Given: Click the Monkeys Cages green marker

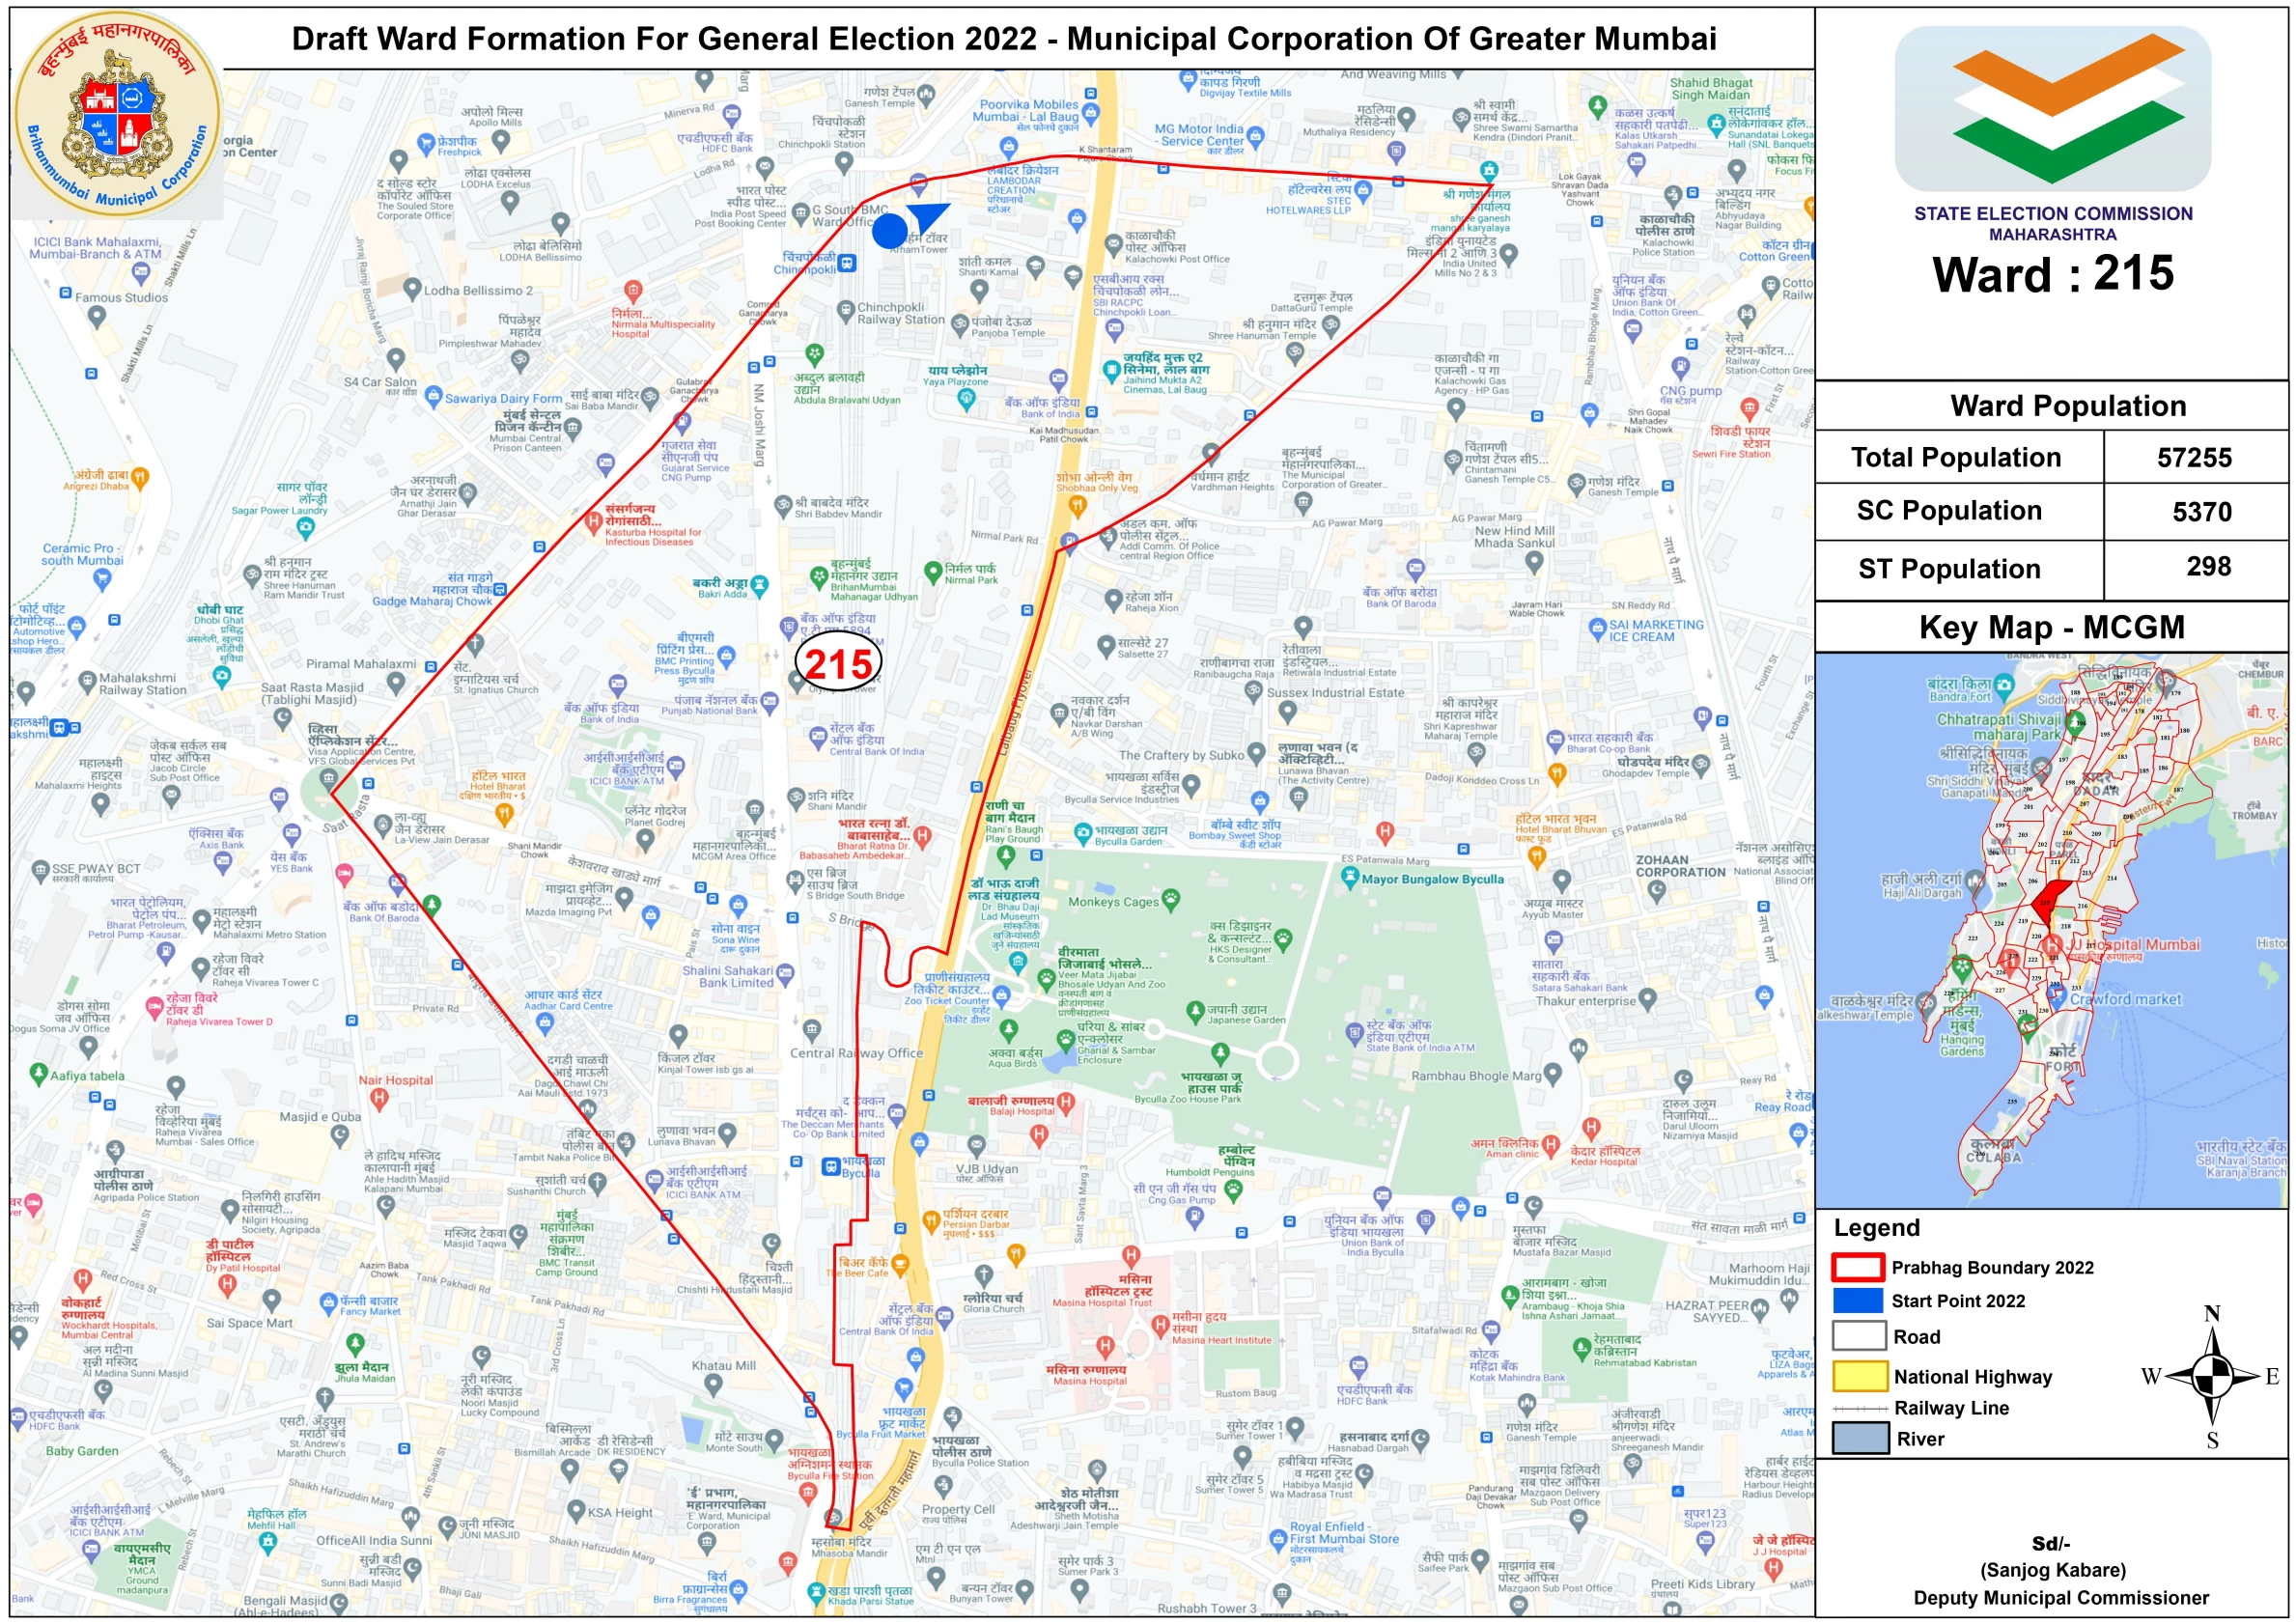Looking at the screenshot, I should point(1170,898).
